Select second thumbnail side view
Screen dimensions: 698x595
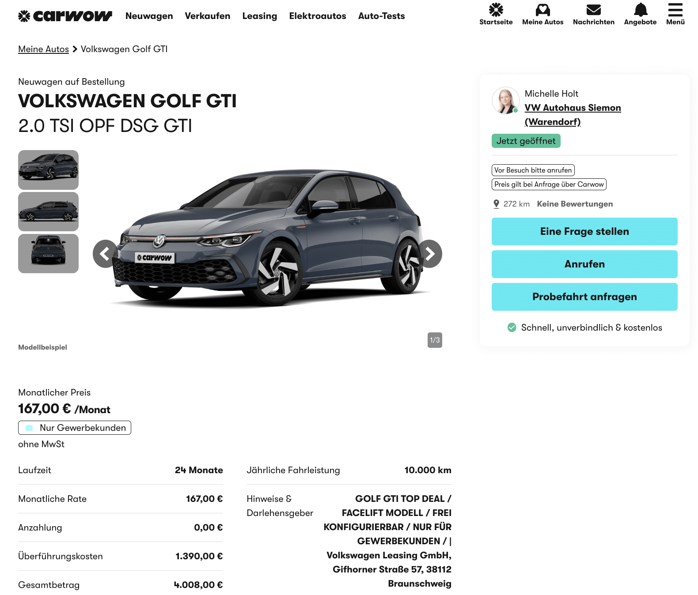(48, 212)
